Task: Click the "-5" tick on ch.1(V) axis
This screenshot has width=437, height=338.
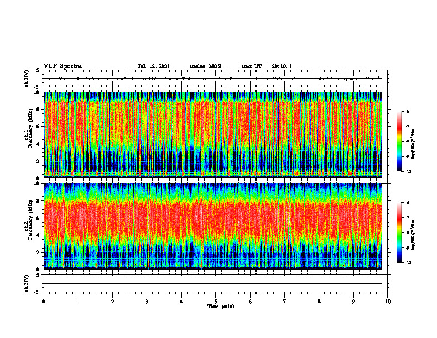Action: coord(37,88)
